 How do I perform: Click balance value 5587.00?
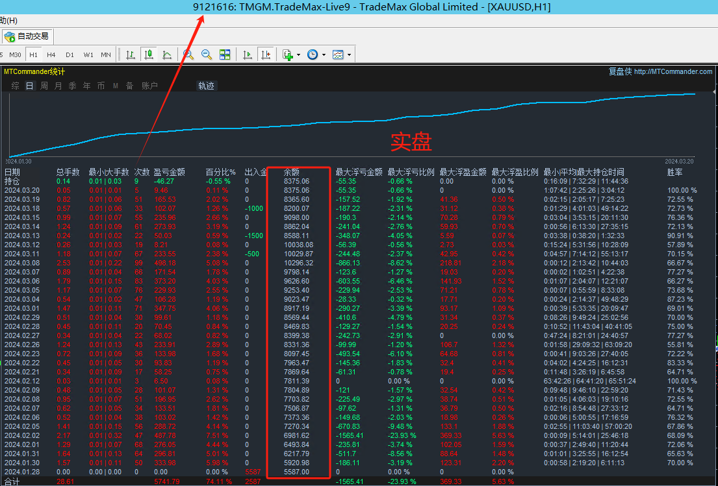pos(297,472)
